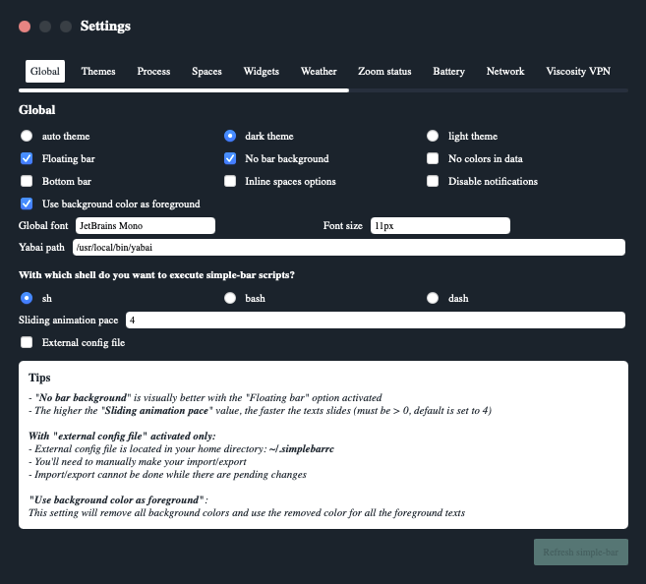Enable No colors in data
Image resolution: width=646 pixels, height=584 pixels.
[433, 158]
